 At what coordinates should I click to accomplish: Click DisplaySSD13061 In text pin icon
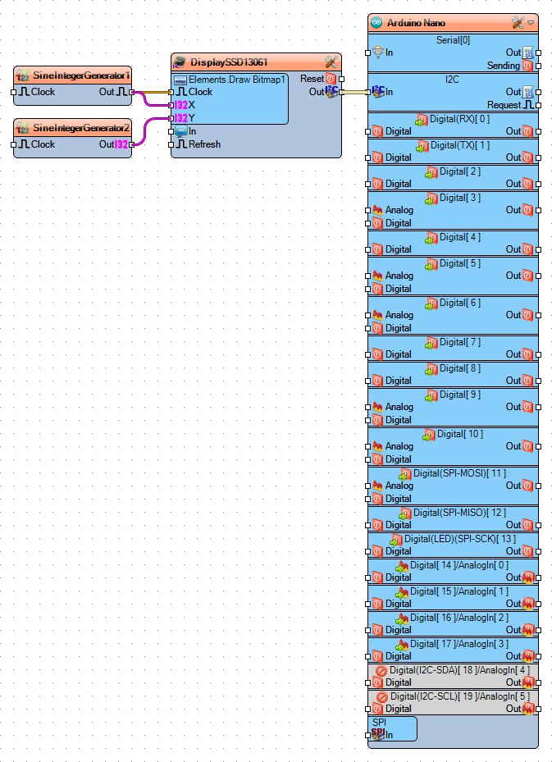click(x=181, y=131)
